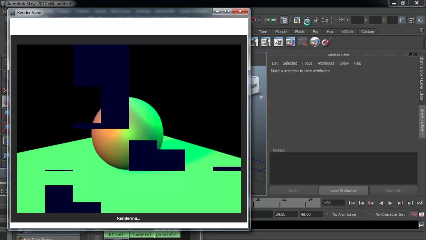
Task: Toggle the Auto Keyframe key button
Action: (x=414, y=214)
